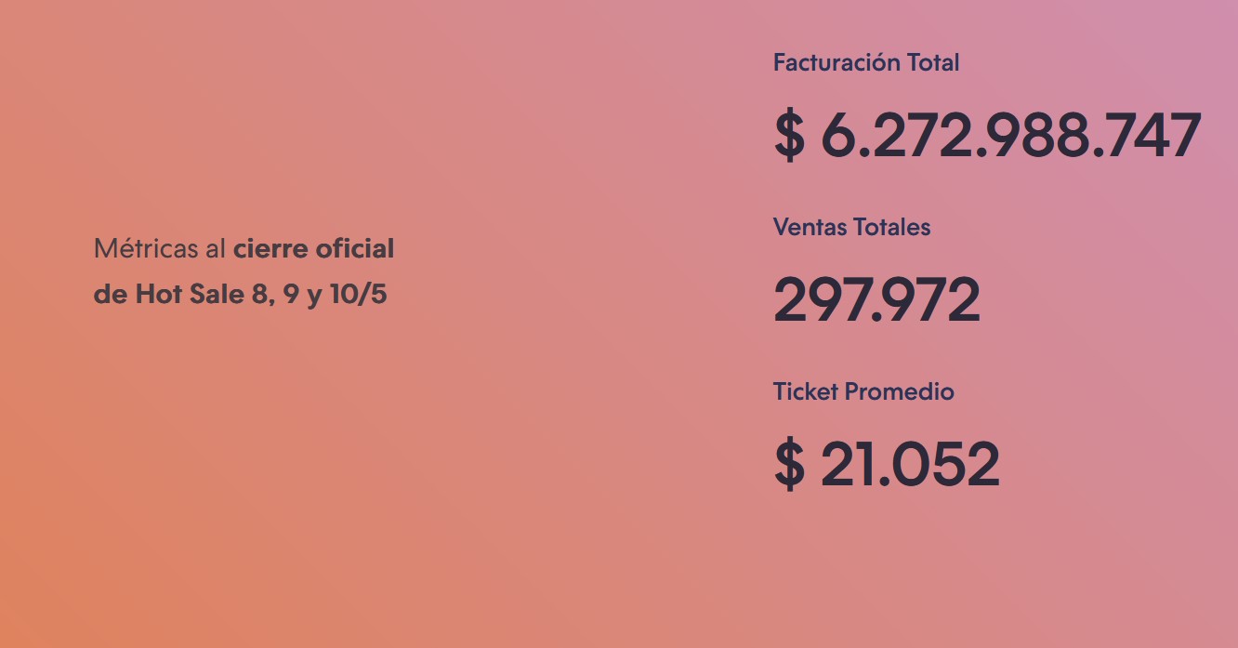This screenshot has height=648, width=1238.
Task: Click the words "Métricas al"
Action: click(x=160, y=249)
